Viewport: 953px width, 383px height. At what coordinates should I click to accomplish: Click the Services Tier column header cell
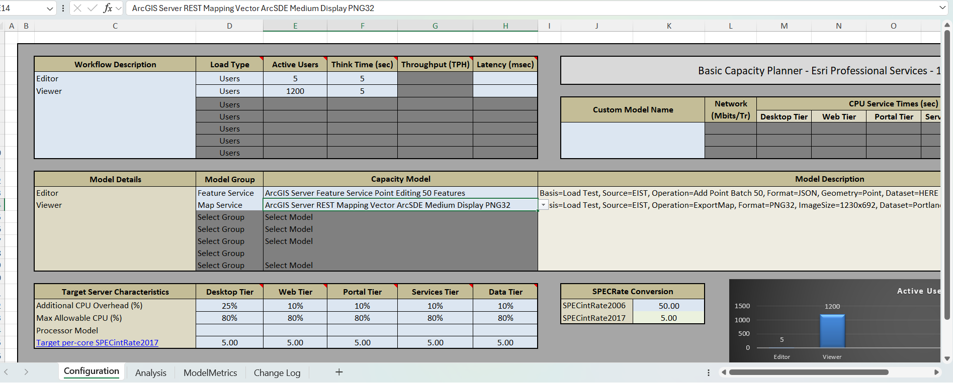pos(435,292)
